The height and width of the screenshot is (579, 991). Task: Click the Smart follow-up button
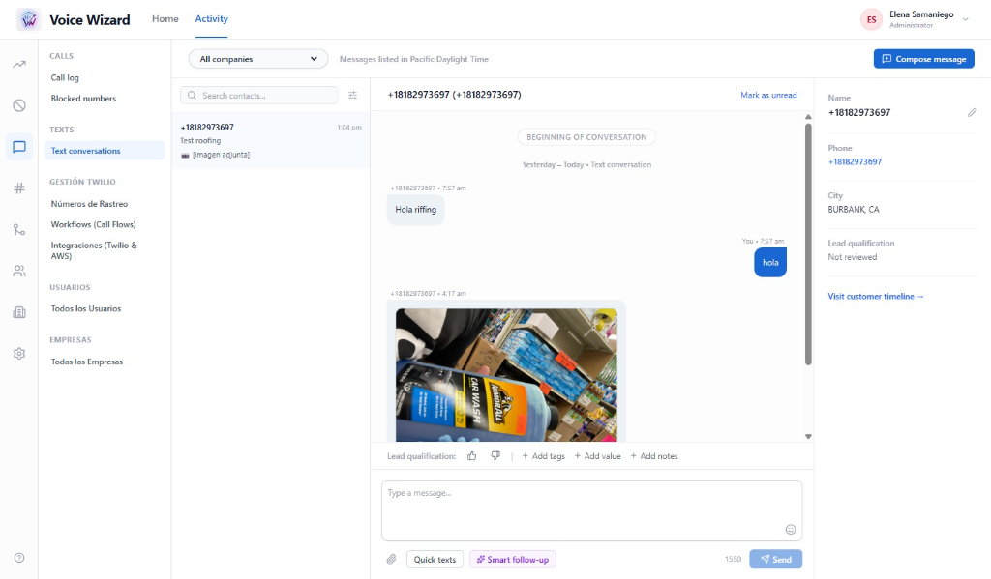point(513,560)
